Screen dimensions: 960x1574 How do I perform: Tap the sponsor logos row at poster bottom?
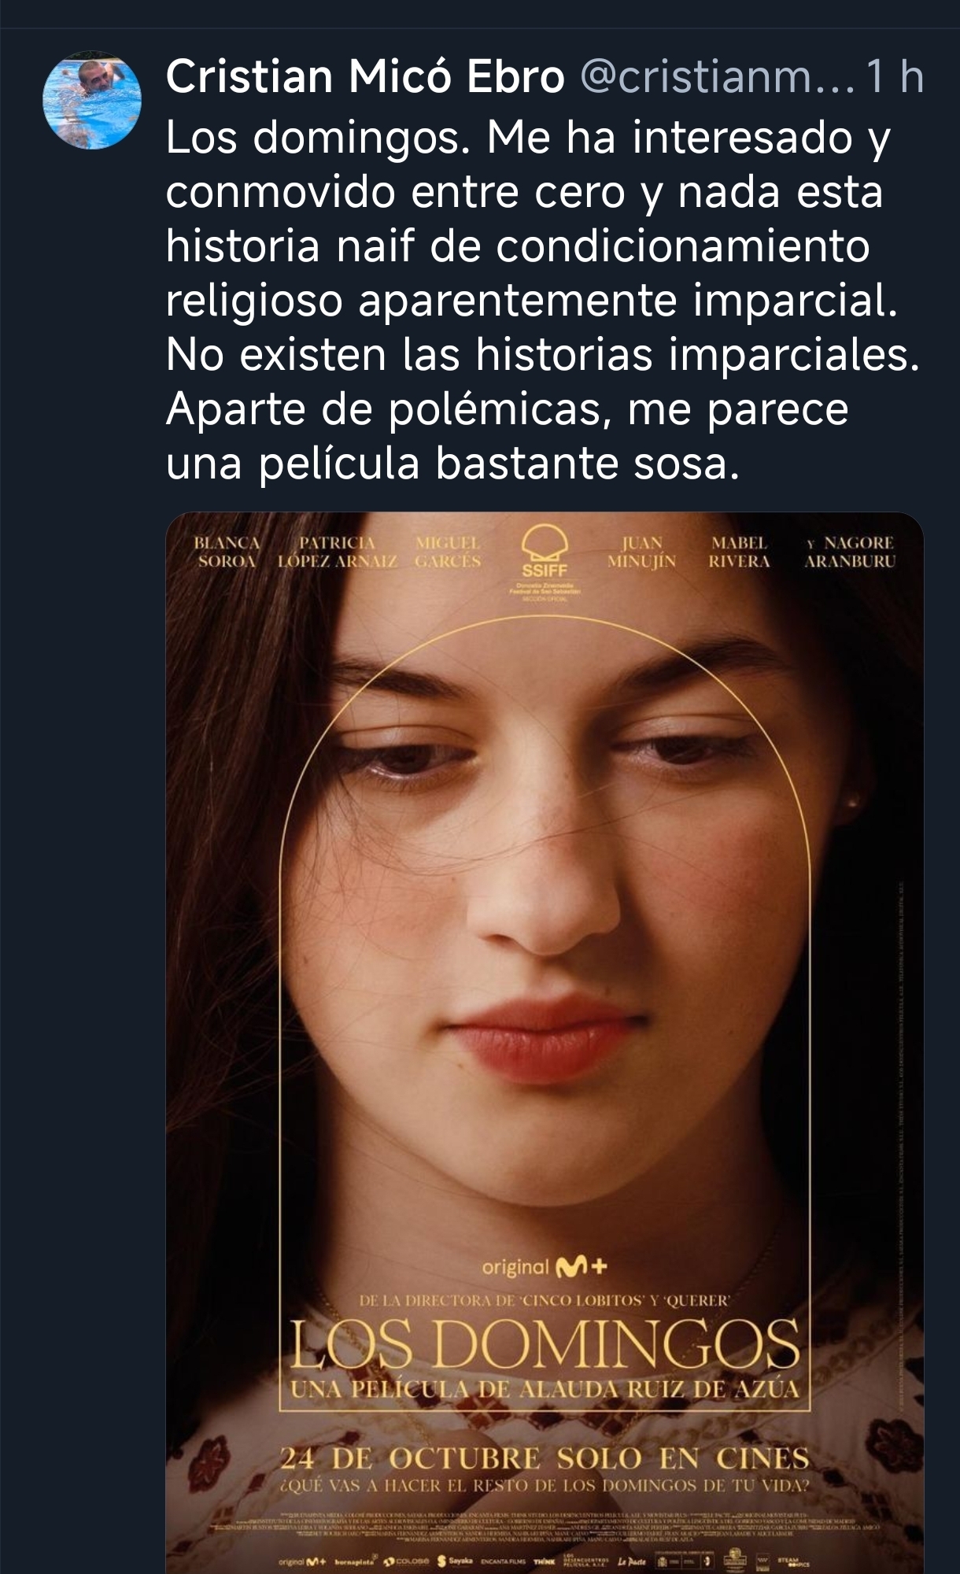click(545, 1562)
